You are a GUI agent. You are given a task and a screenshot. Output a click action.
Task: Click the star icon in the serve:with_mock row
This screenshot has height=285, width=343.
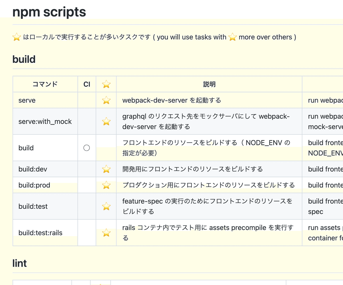pyautogui.click(x=106, y=121)
